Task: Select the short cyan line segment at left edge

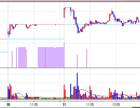Action: point(4,52)
